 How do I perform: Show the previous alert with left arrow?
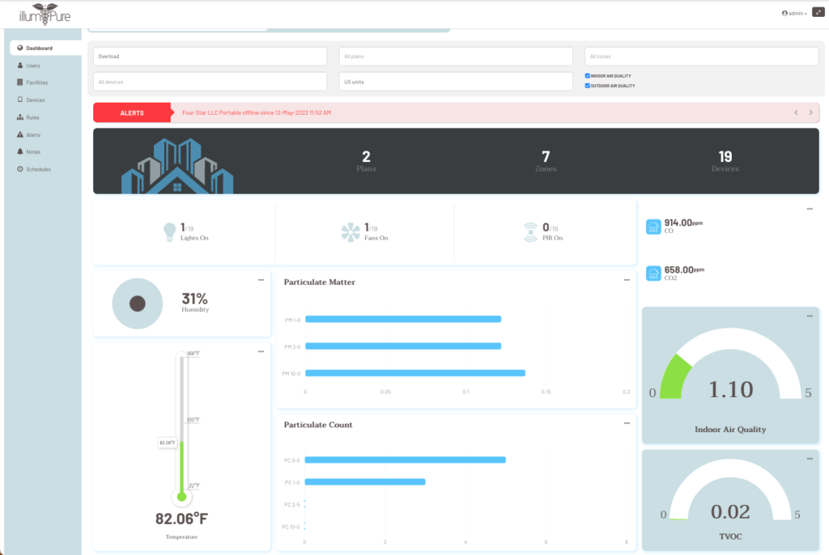pos(796,112)
